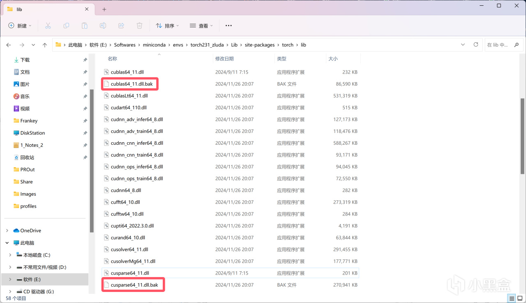Click the file icon of cudart64_110.dll

(106, 108)
